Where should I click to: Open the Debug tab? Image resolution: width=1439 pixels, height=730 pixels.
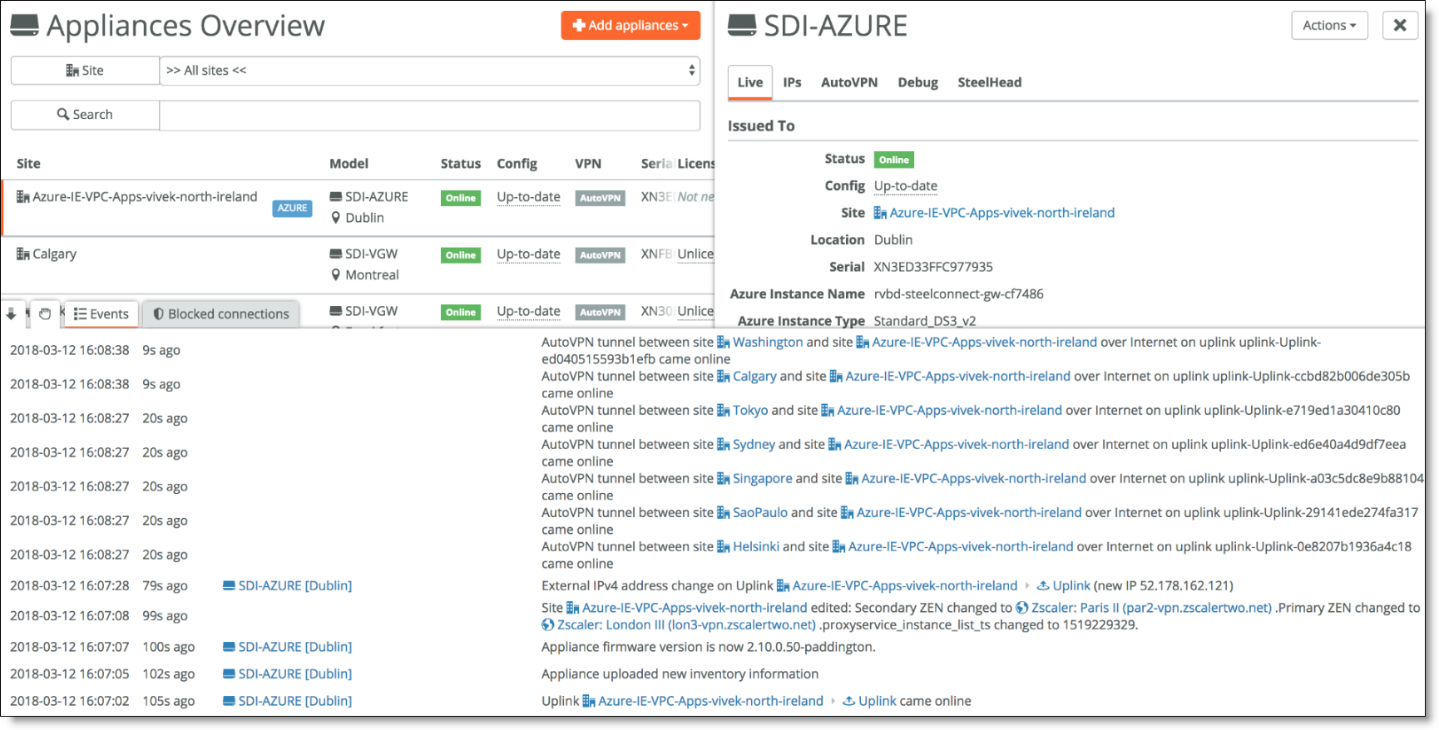[917, 82]
